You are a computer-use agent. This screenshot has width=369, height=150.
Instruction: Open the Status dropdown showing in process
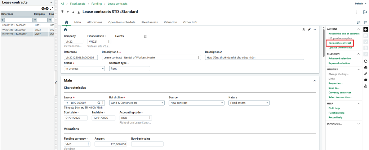point(84,69)
